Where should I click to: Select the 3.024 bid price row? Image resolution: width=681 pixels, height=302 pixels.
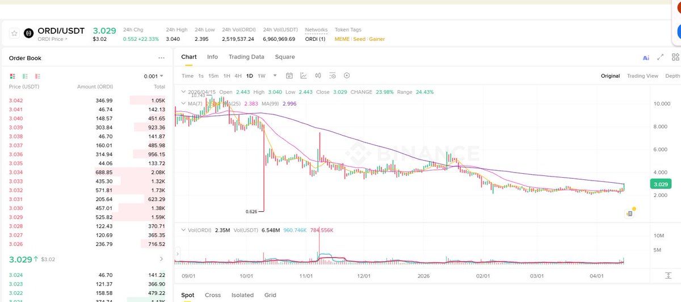[x=87, y=275]
